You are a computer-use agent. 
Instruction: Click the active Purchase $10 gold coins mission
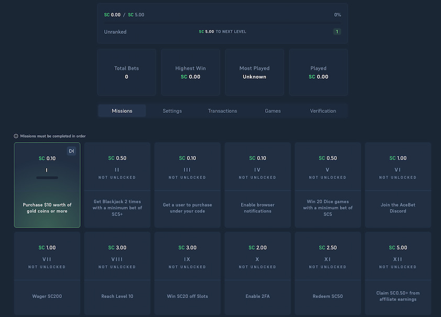tap(47, 184)
